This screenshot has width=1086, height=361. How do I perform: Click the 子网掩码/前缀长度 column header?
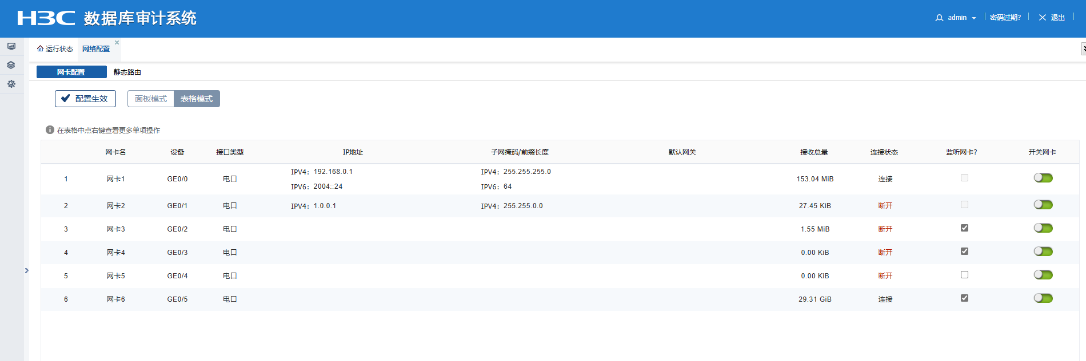point(520,152)
